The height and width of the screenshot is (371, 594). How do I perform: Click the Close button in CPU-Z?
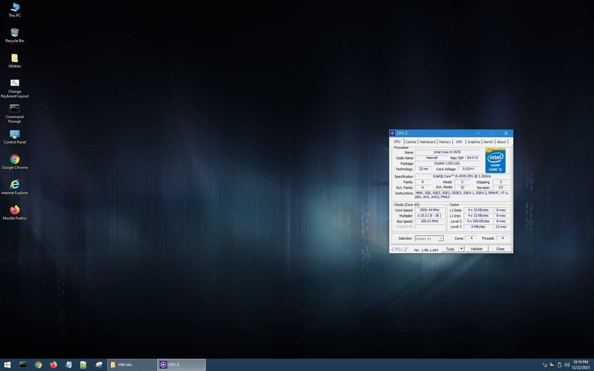pos(500,249)
